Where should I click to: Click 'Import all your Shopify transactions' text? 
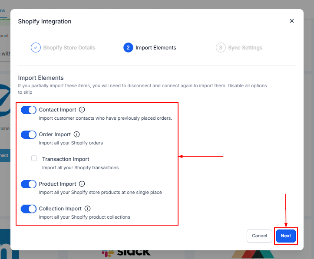tap(80, 167)
